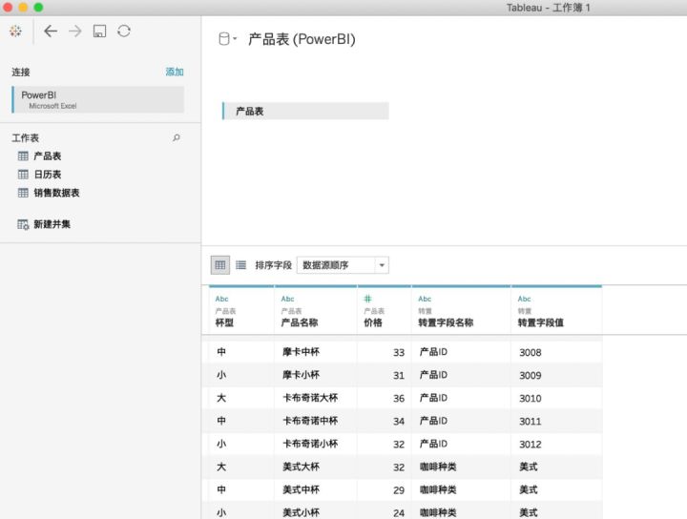The width and height of the screenshot is (687, 519).
Task: Click 新建并集 to create a union
Action: [52, 224]
